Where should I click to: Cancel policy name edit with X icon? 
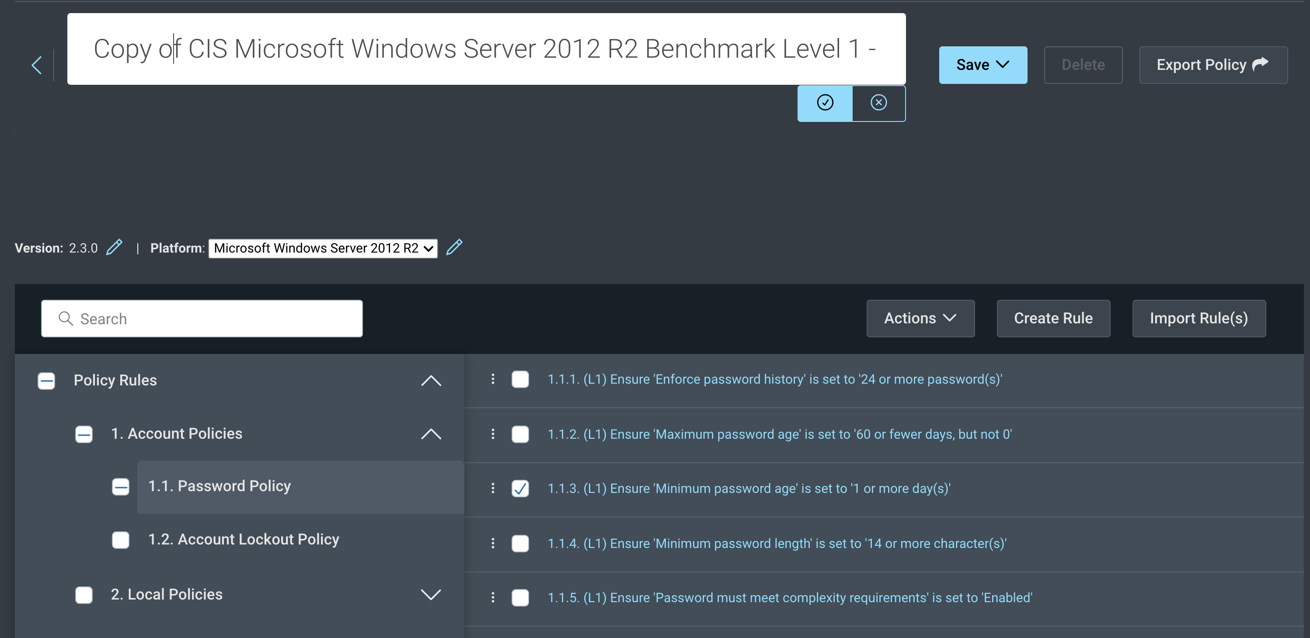878,103
